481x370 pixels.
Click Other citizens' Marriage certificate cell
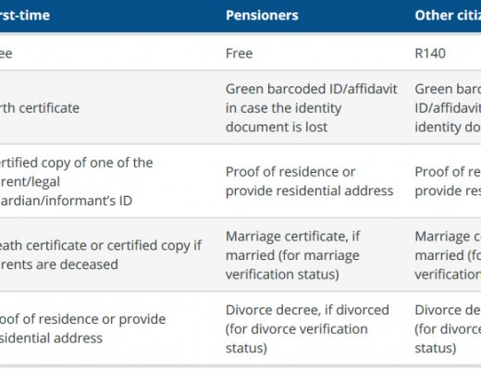[448, 255]
